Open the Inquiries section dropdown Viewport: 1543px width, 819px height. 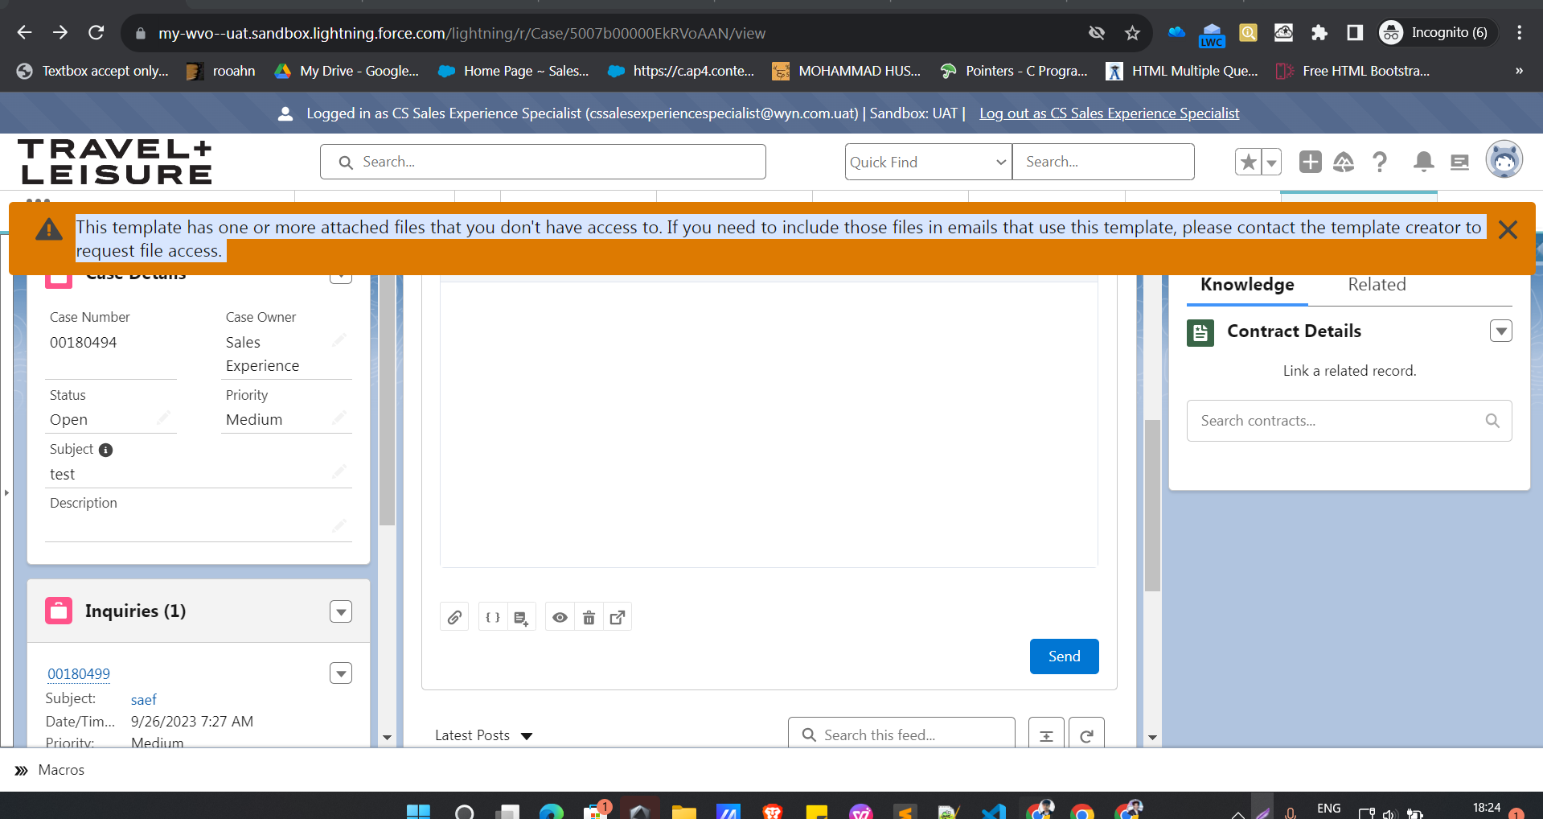340,611
